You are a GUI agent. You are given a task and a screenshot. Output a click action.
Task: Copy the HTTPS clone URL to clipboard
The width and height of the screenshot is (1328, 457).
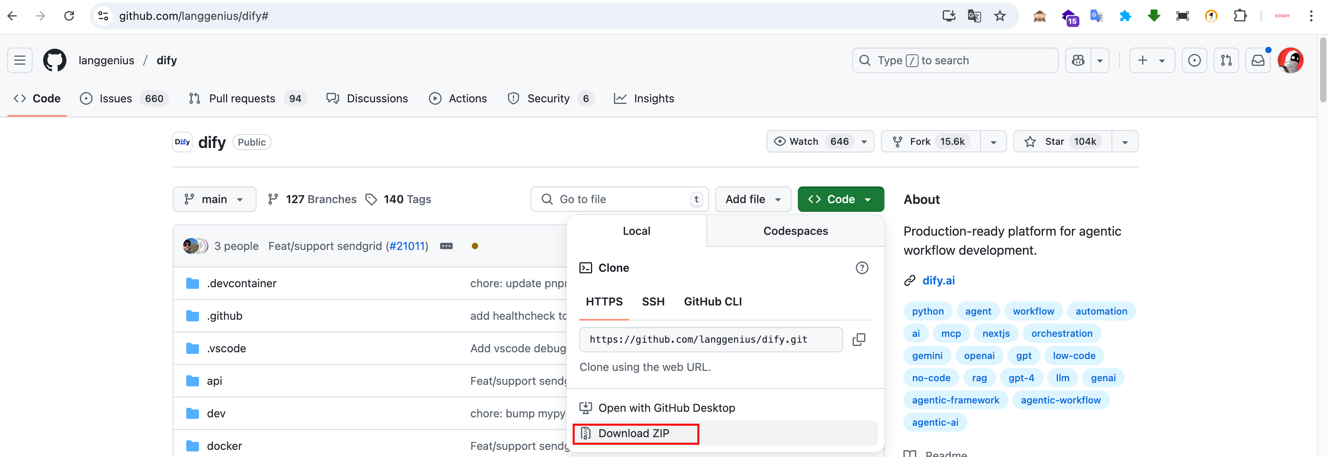[x=859, y=340]
